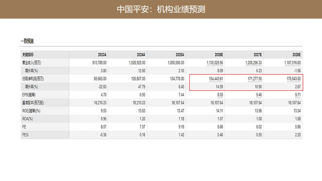Open underlined net profit 175,843.00
The image size is (322, 181).
(293, 79)
